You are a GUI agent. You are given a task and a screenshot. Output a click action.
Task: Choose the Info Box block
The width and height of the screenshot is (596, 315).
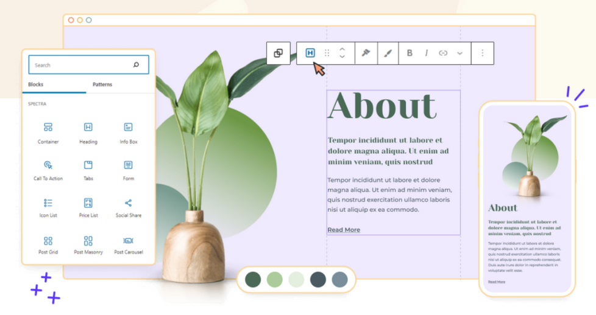[x=128, y=128]
